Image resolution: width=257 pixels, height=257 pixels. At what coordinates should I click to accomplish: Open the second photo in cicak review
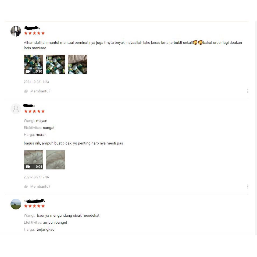[x=56, y=160]
